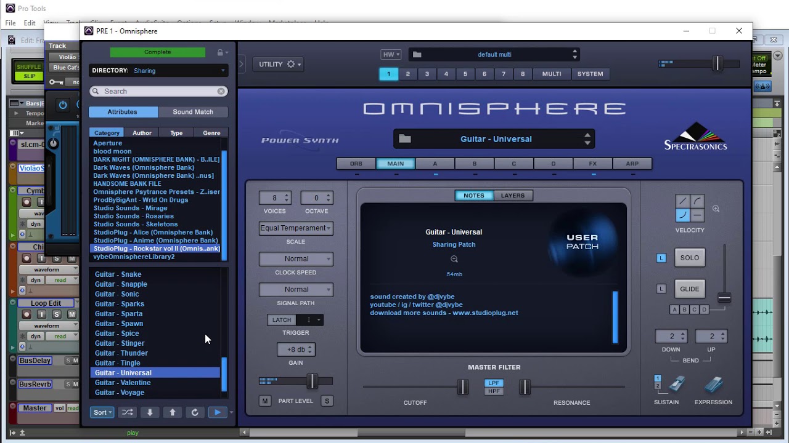Switch to the ORB tab
This screenshot has height=443, width=789.
356,164
